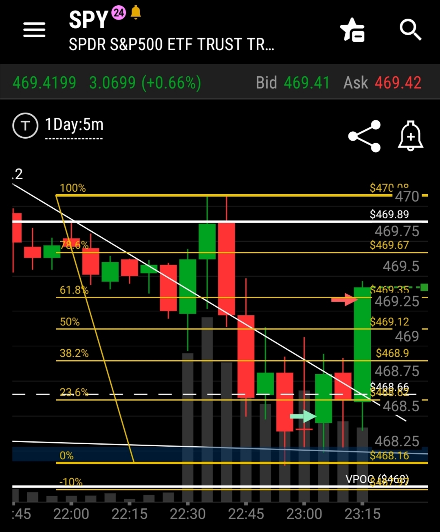Tap the $469.89 horizontal line label
The image size is (440, 532).
(x=389, y=214)
